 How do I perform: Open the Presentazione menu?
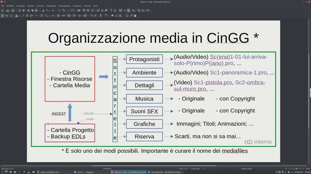64,6
